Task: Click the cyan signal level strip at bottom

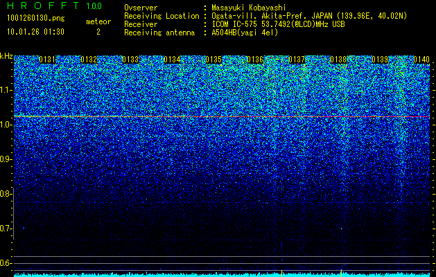Action: click(222, 275)
